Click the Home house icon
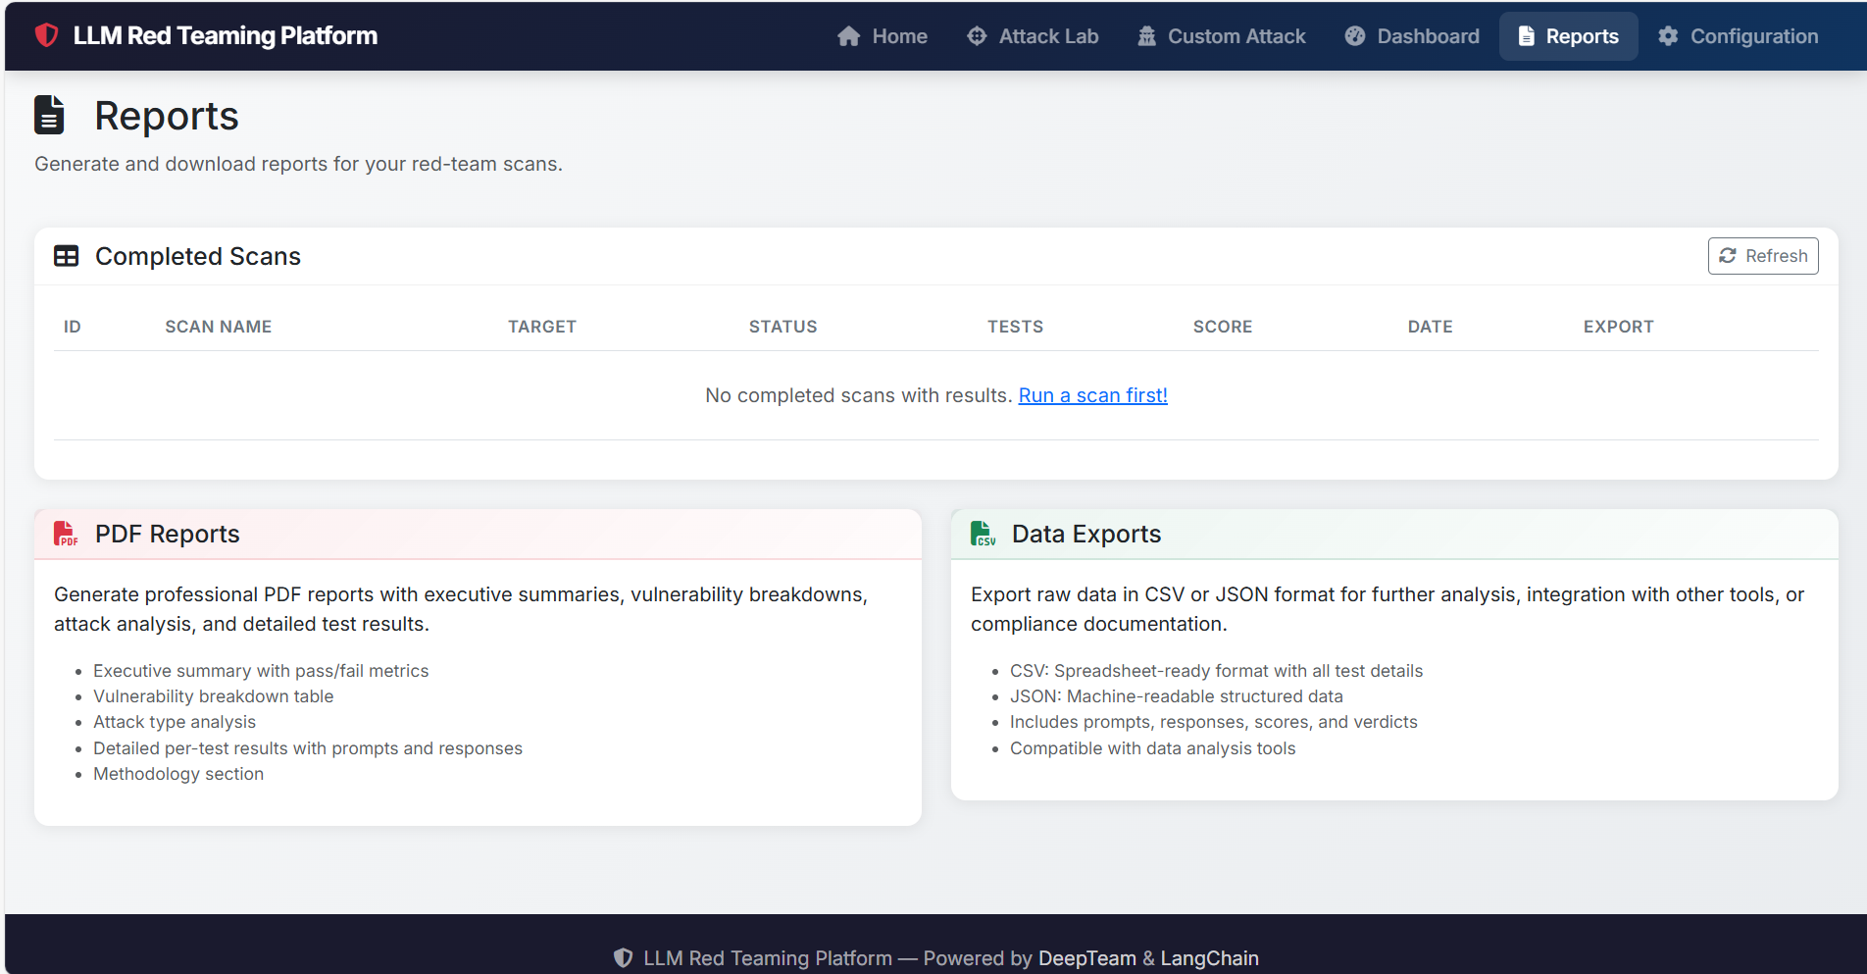The image size is (1867, 974). [x=849, y=36]
